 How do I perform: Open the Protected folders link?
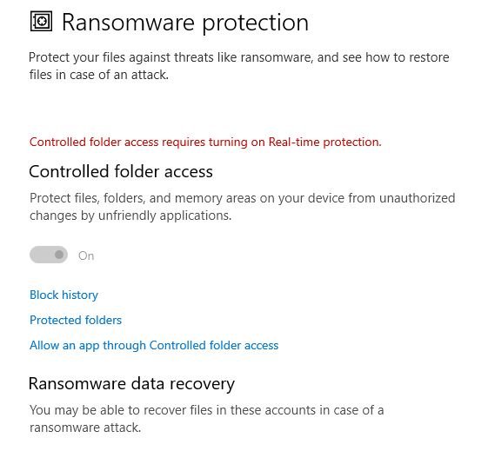pos(76,320)
